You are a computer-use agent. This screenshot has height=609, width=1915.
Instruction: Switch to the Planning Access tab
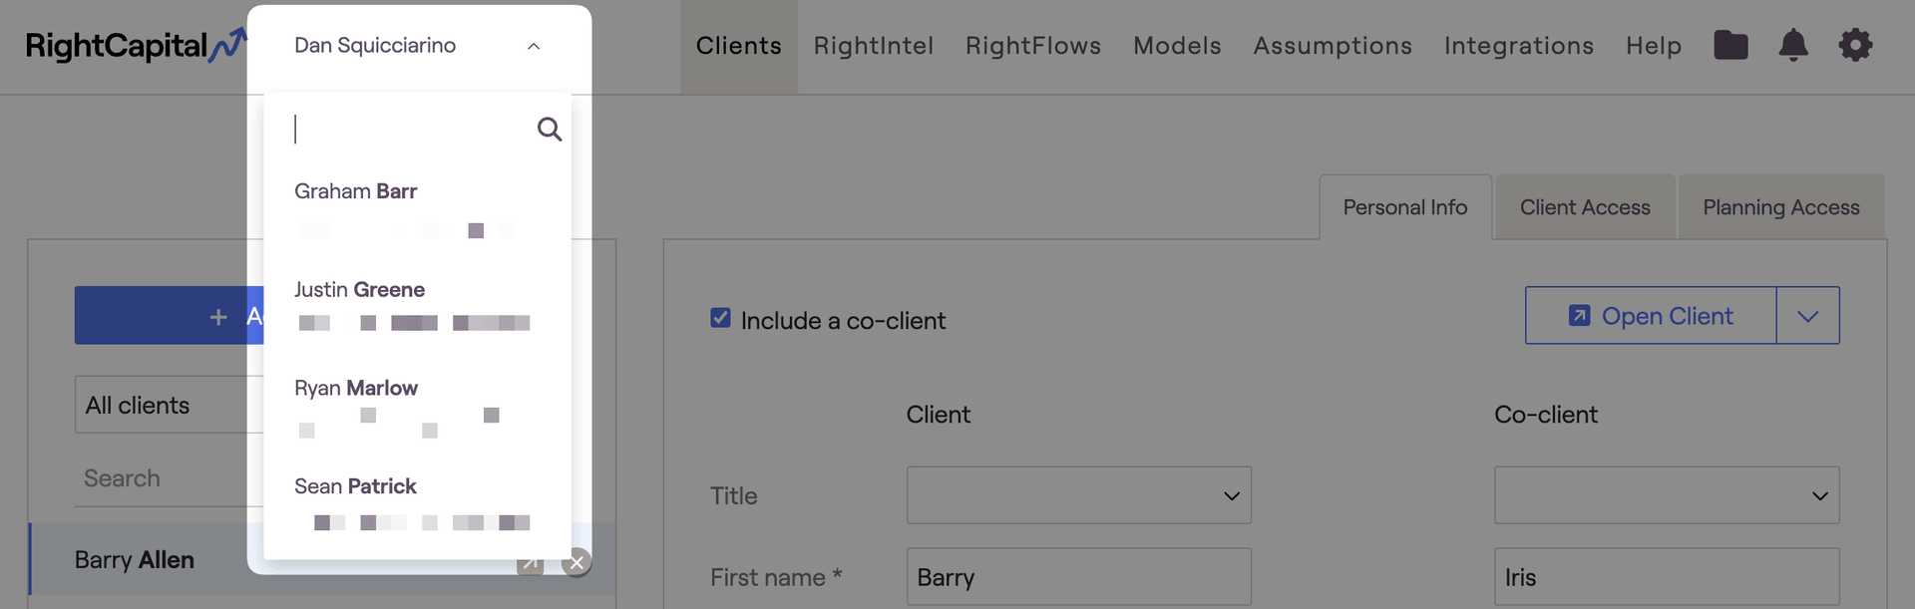click(x=1781, y=207)
